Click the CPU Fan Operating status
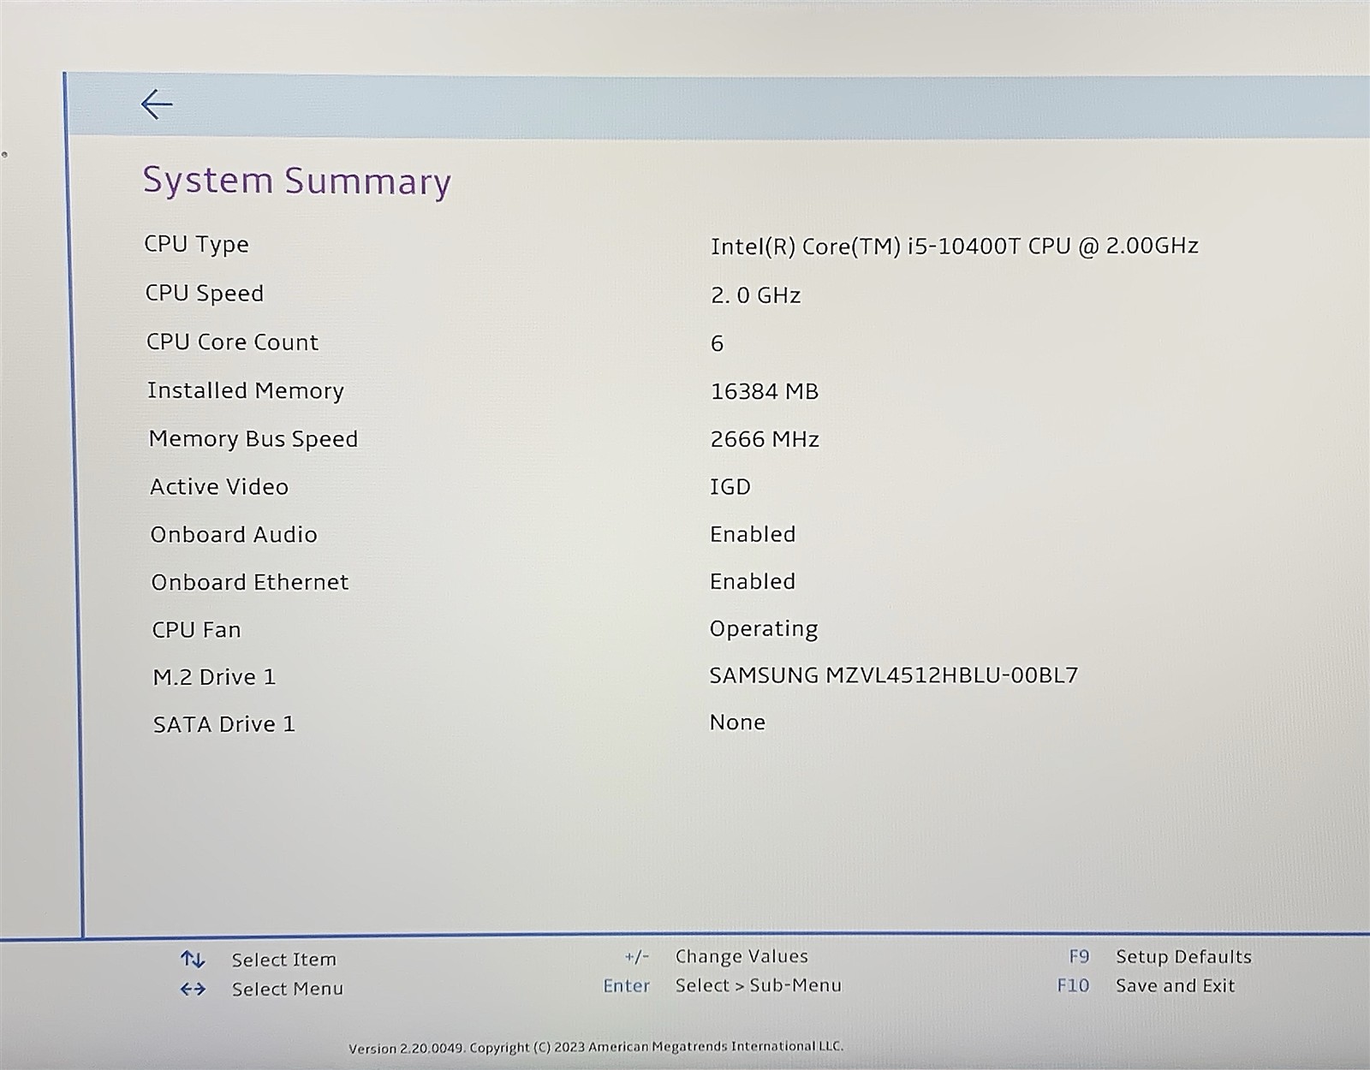1370x1070 pixels. [x=763, y=629]
